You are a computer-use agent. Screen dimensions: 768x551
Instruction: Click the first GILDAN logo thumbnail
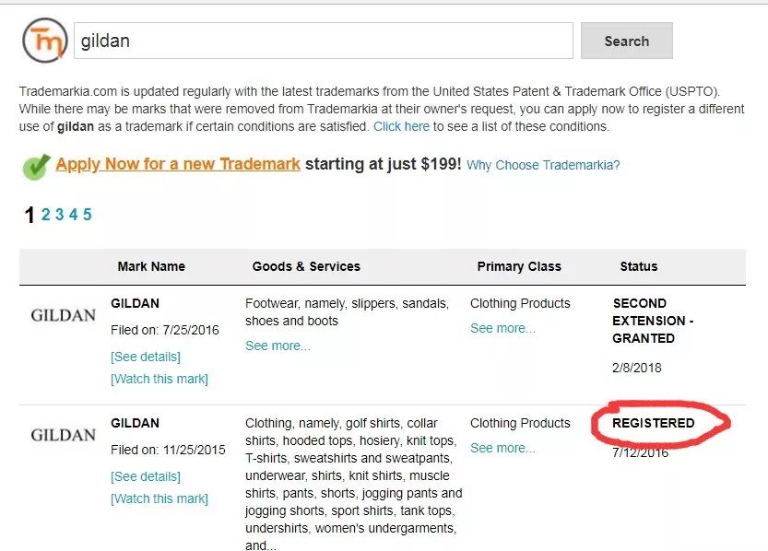click(63, 315)
